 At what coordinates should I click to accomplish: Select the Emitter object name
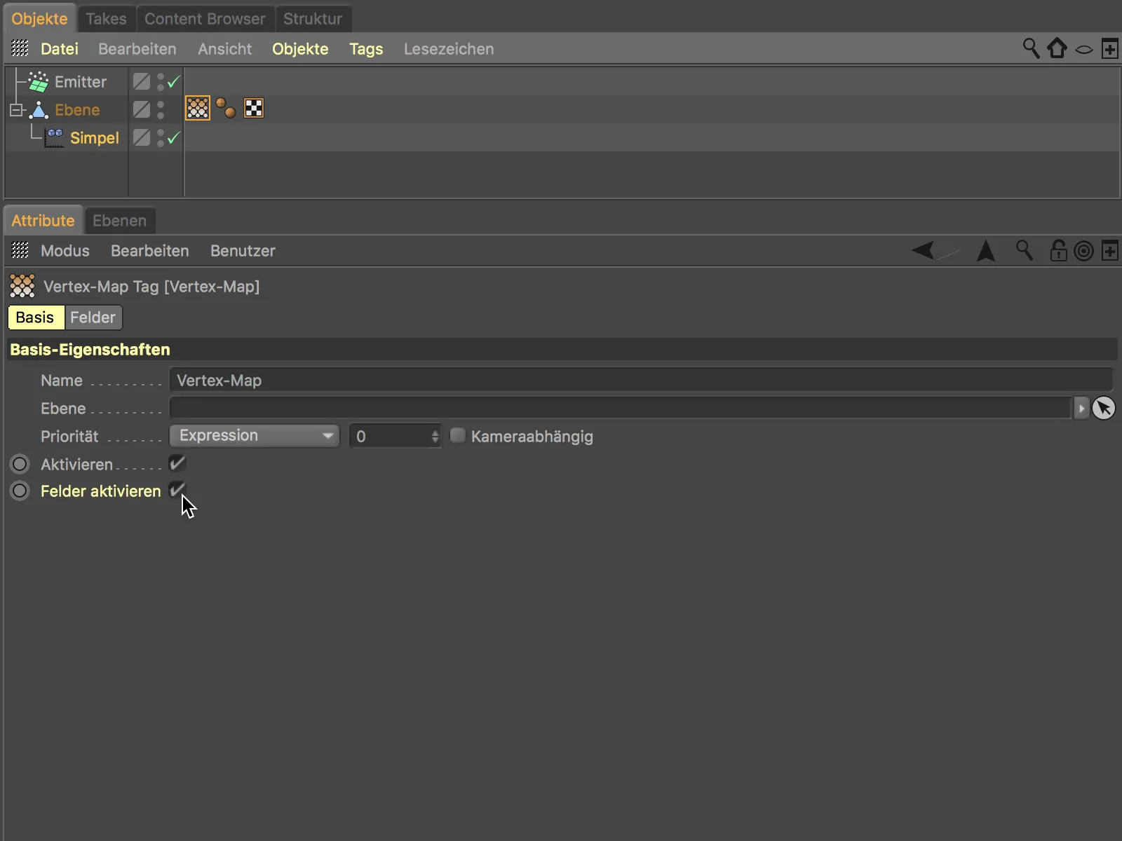(81, 82)
